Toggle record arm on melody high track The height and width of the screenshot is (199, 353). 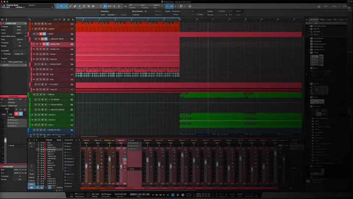[44, 44]
